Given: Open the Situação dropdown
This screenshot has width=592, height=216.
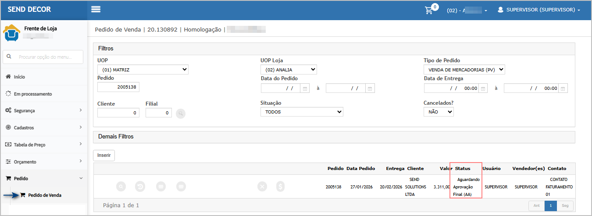Looking at the screenshot, I should coord(302,112).
